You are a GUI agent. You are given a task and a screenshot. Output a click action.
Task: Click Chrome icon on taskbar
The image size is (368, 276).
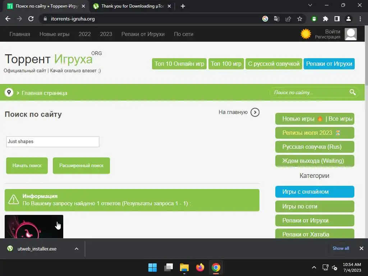click(216, 267)
